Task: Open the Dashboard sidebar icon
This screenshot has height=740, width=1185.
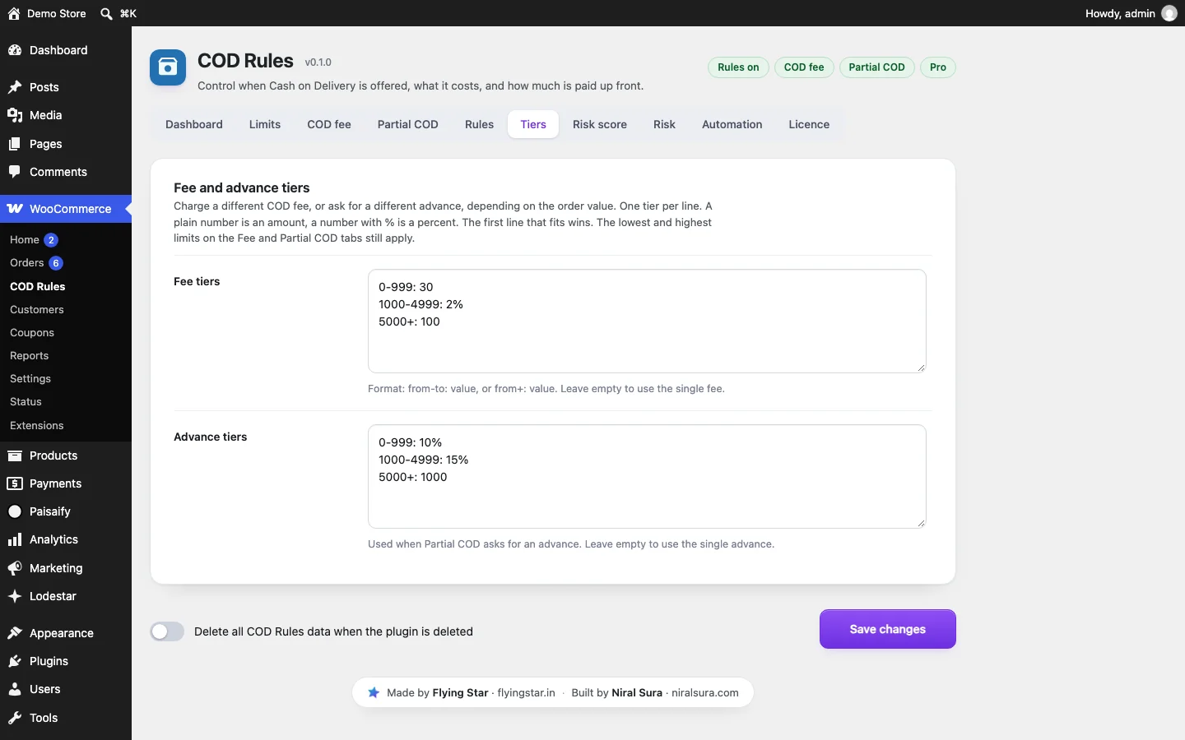Action: pos(15,50)
